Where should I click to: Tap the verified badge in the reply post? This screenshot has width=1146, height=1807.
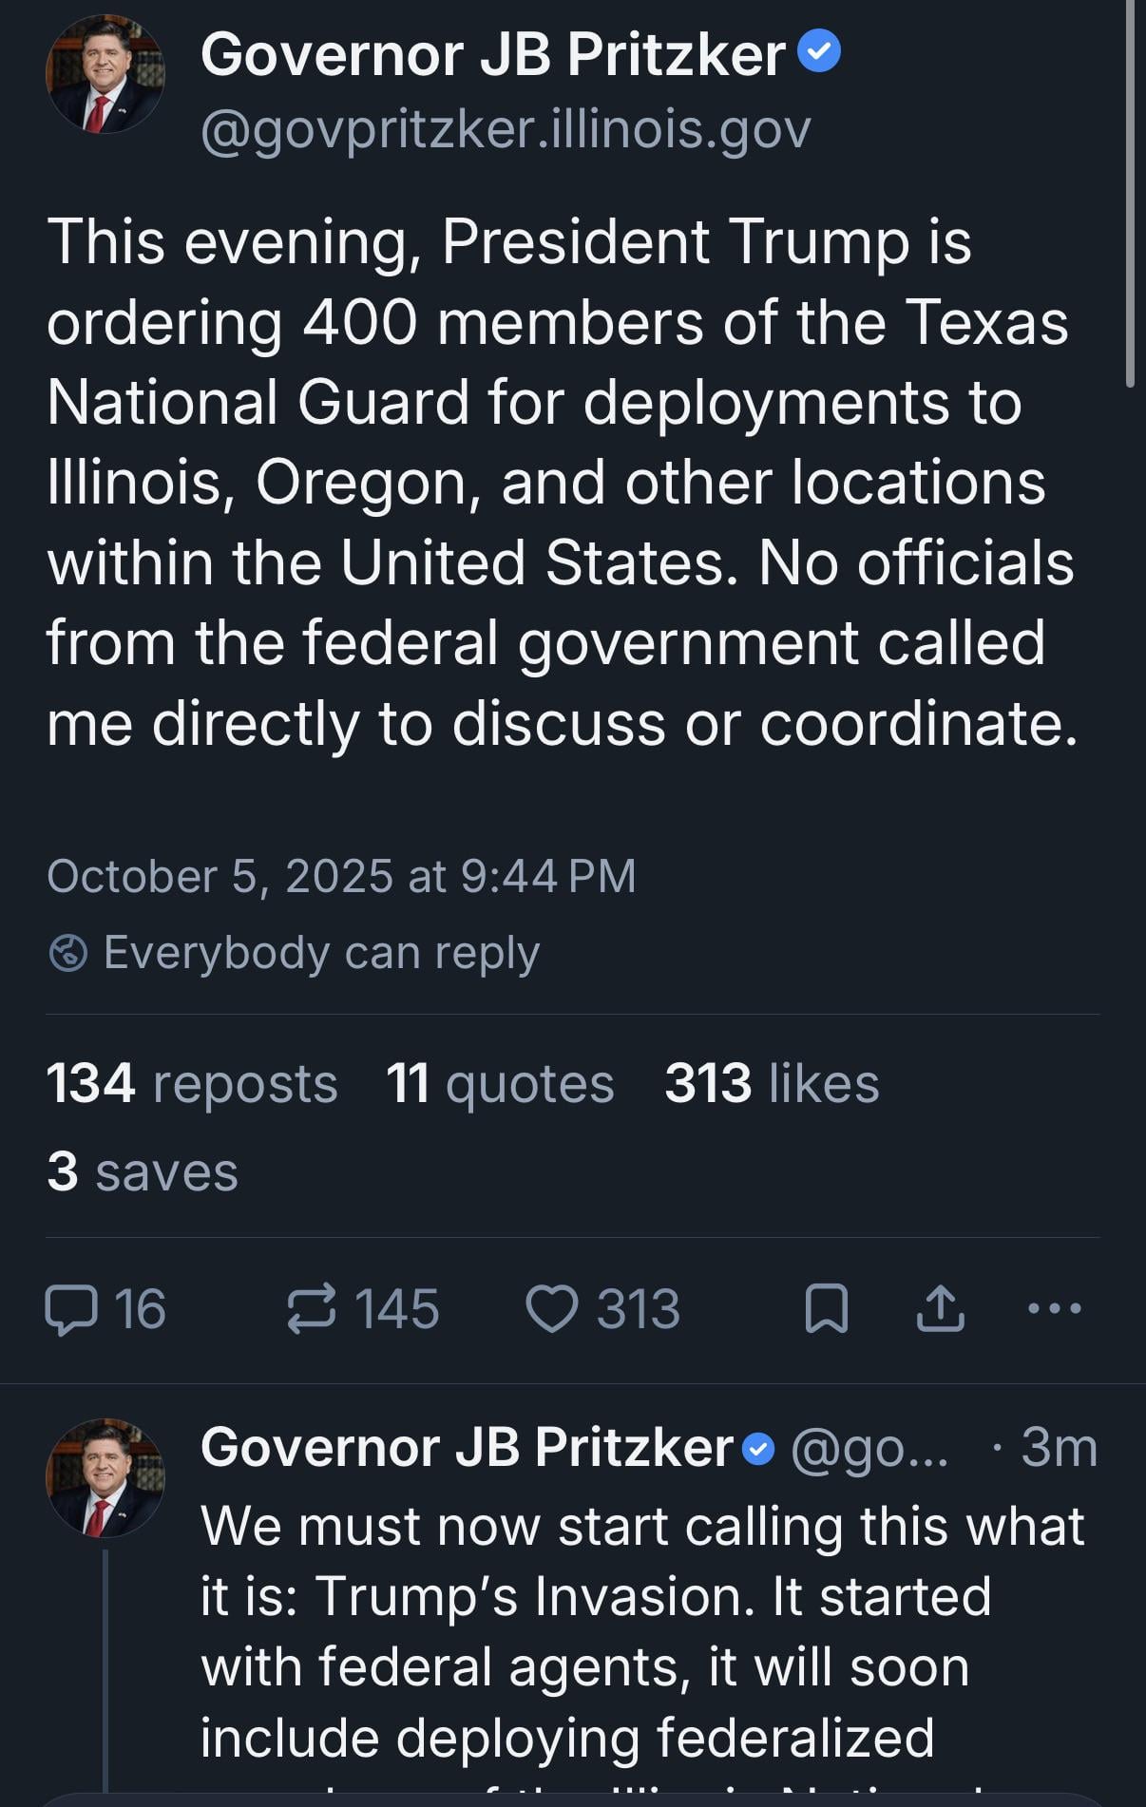(x=758, y=1450)
